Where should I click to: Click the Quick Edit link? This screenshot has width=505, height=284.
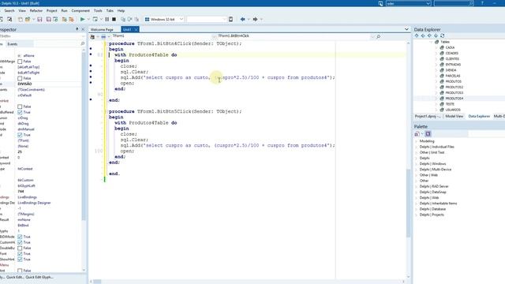coord(15,277)
